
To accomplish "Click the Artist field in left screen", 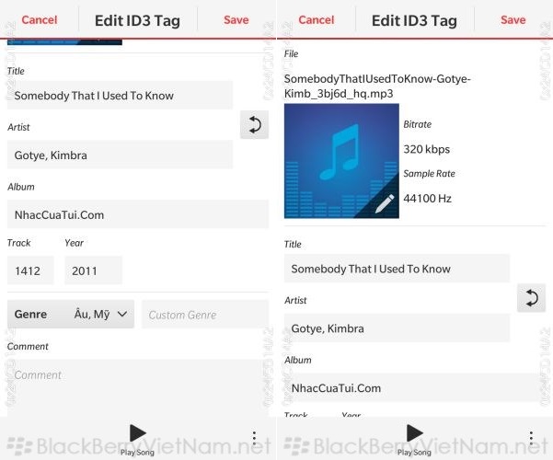I will 120,155.
